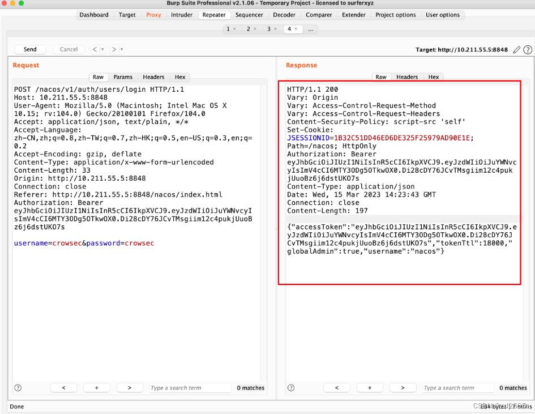Image resolution: width=535 pixels, height=414 pixels.
Task: Click the plus button under Request panel
Action: click(97, 388)
